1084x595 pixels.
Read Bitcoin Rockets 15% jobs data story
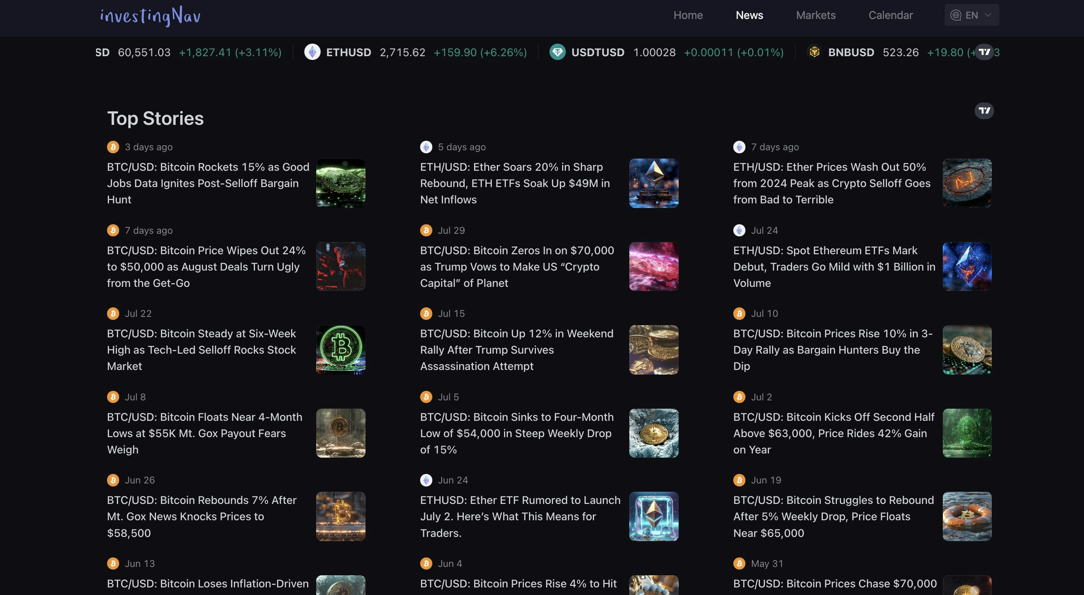pyautogui.click(x=208, y=183)
